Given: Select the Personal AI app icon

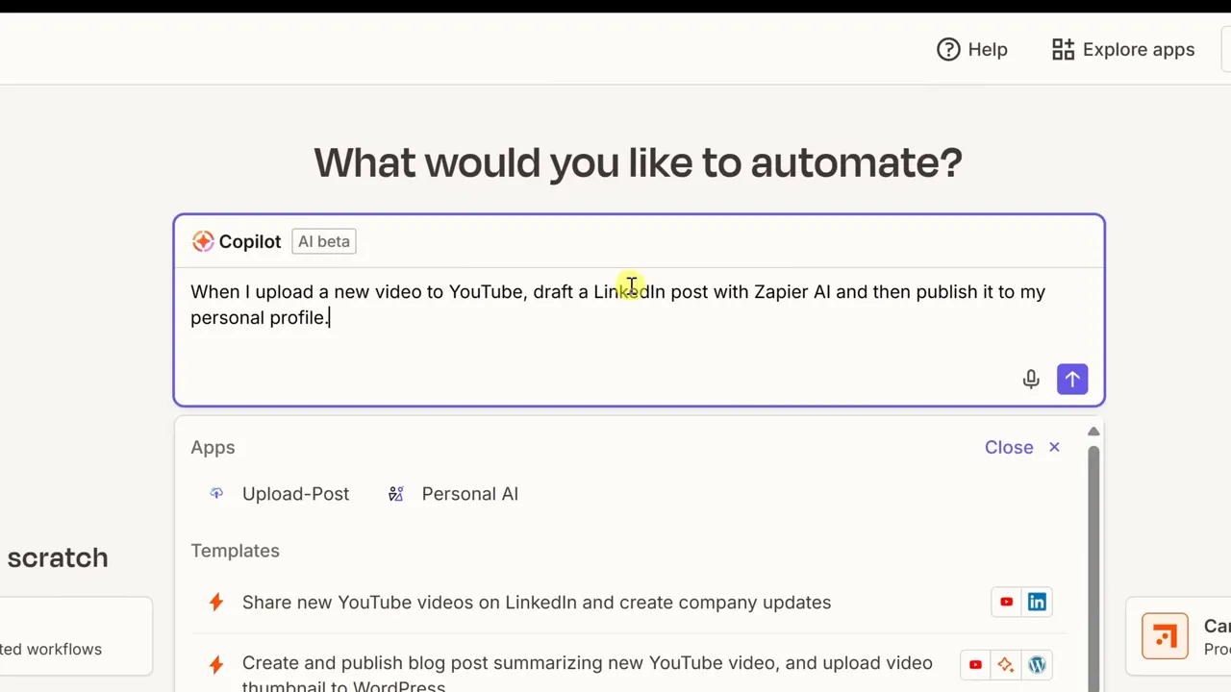Looking at the screenshot, I should (x=395, y=494).
